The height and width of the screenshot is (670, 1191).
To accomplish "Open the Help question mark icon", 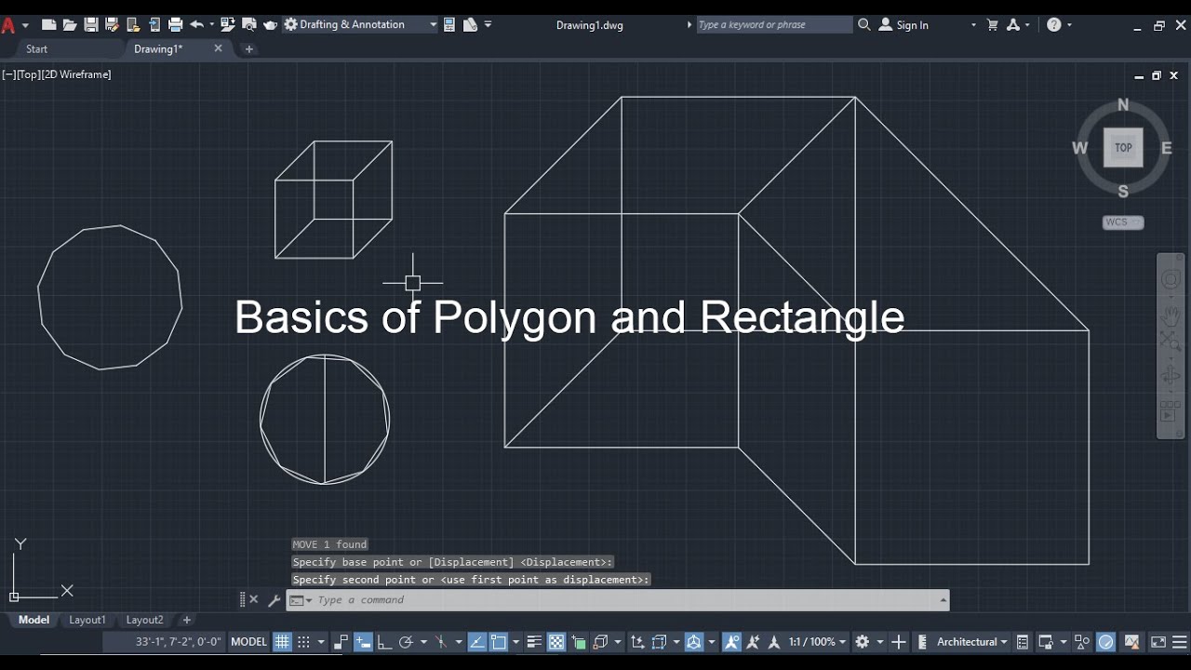I will coord(1054,25).
